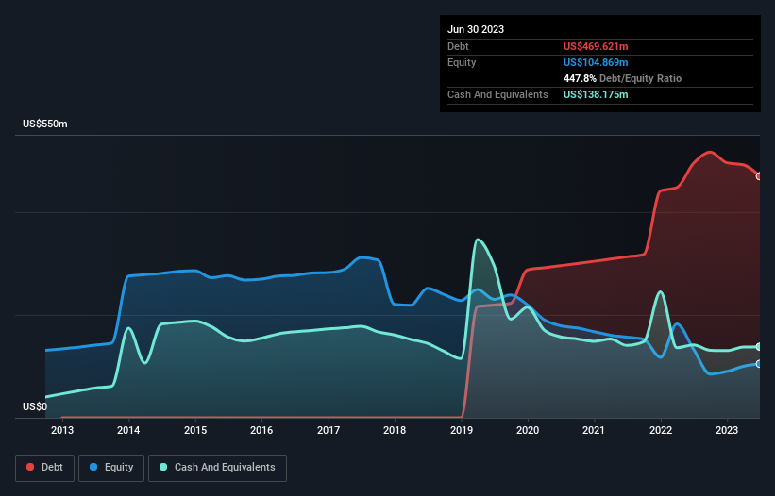Select the 2013 x-axis label
775x496 pixels.
[x=62, y=430]
